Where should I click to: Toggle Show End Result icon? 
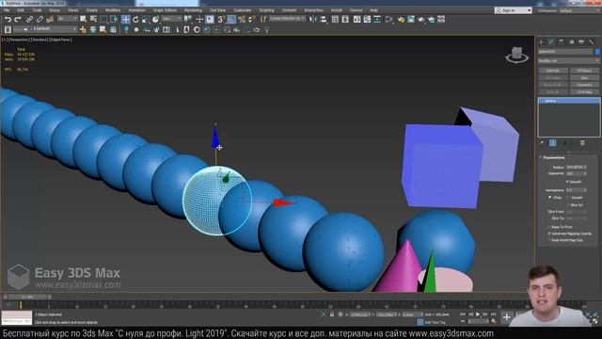(552, 143)
